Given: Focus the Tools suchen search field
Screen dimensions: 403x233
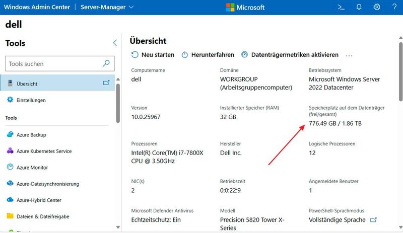Looking at the screenshot, I should click(59, 64).
